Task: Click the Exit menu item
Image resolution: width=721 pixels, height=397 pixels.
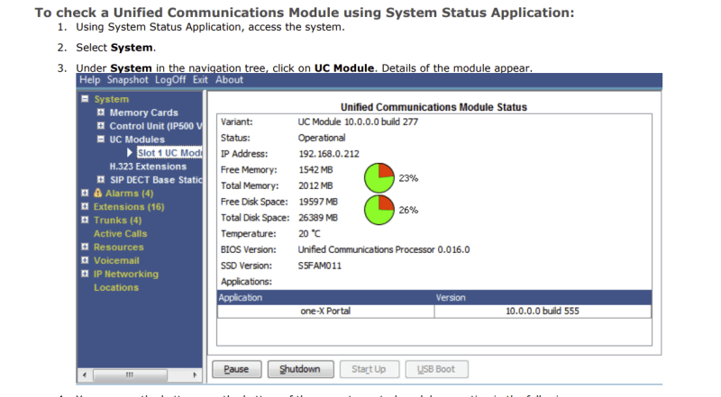Action: 200,80
